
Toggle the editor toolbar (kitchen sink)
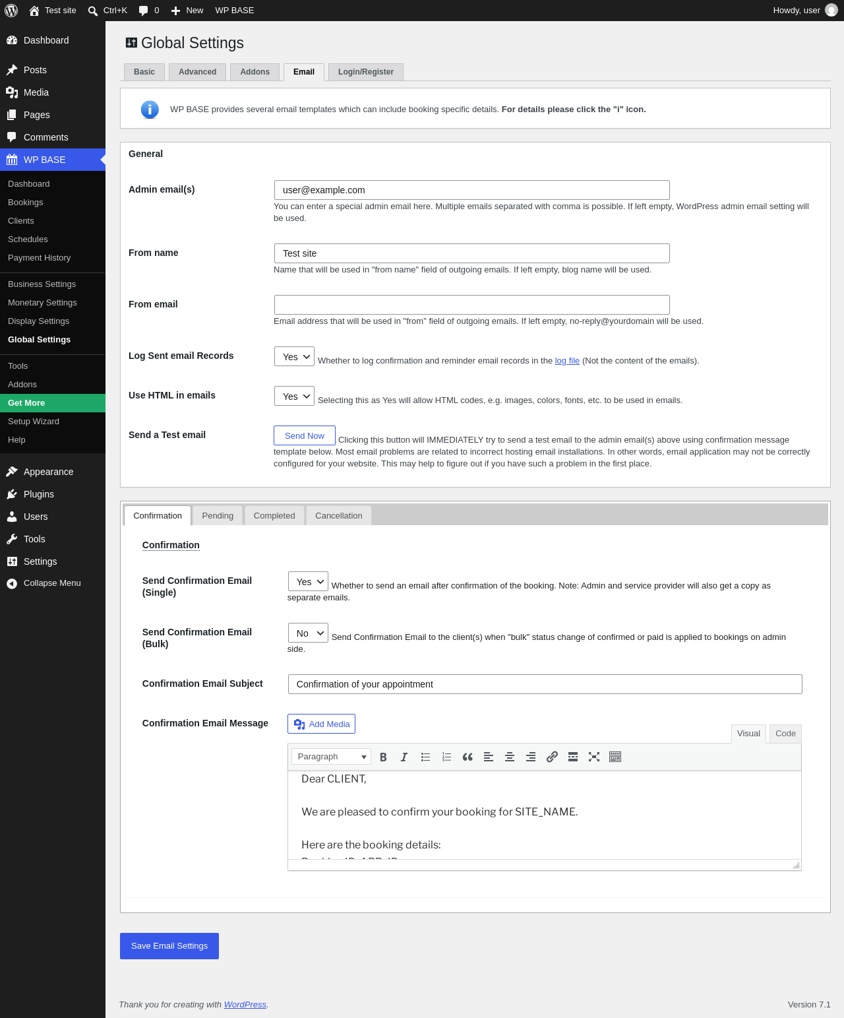click(x=615, y=757)
